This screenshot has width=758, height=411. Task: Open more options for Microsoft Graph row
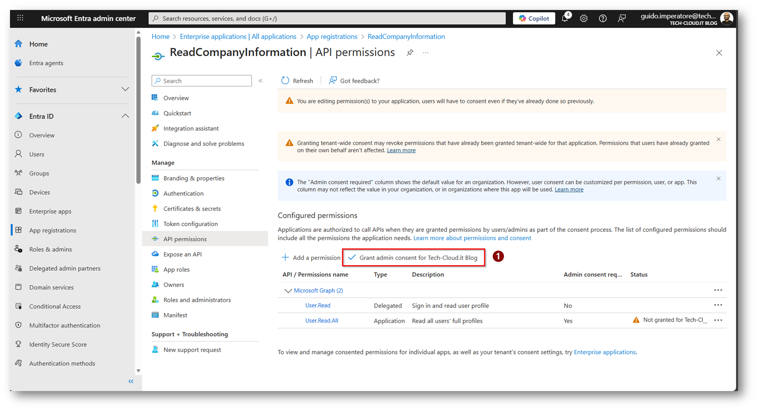[718, 290]
